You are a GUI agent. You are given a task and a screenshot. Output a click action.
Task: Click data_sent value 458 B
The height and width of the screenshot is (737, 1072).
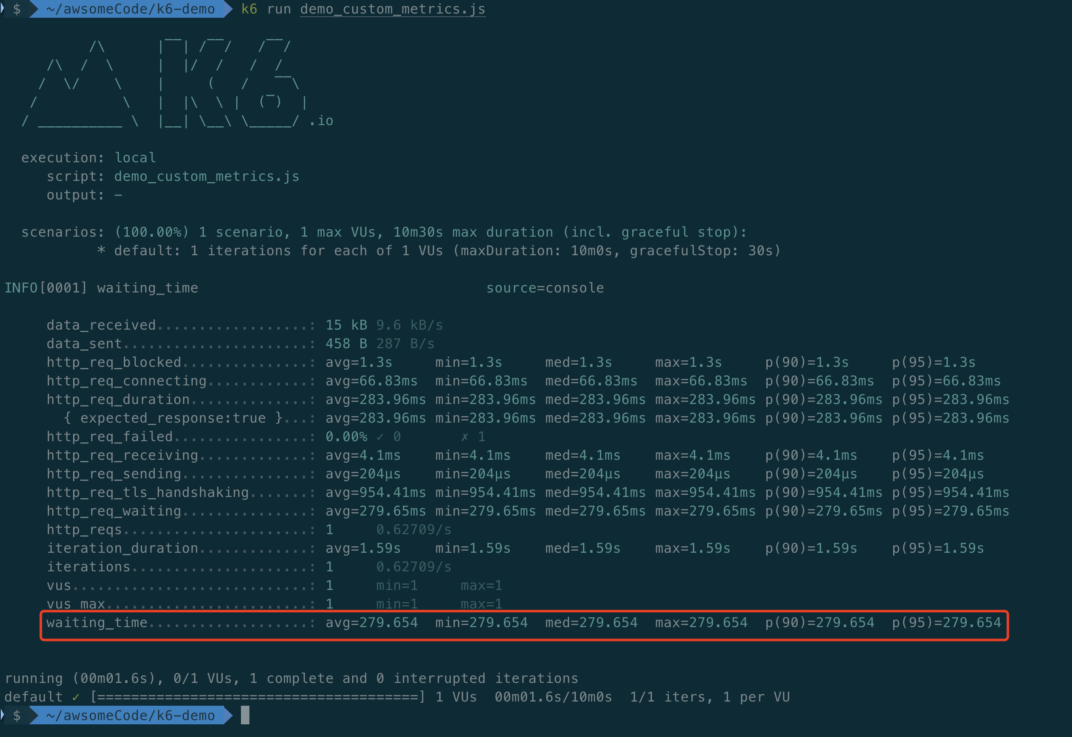[346, 344]
